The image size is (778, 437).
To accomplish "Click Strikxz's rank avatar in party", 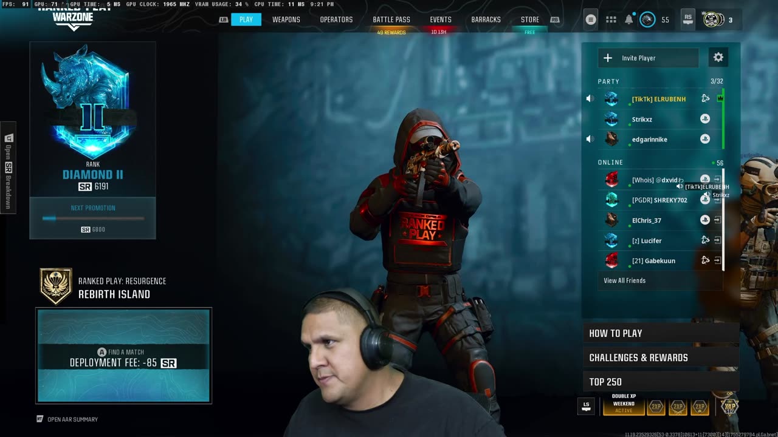I will (611, 119).
